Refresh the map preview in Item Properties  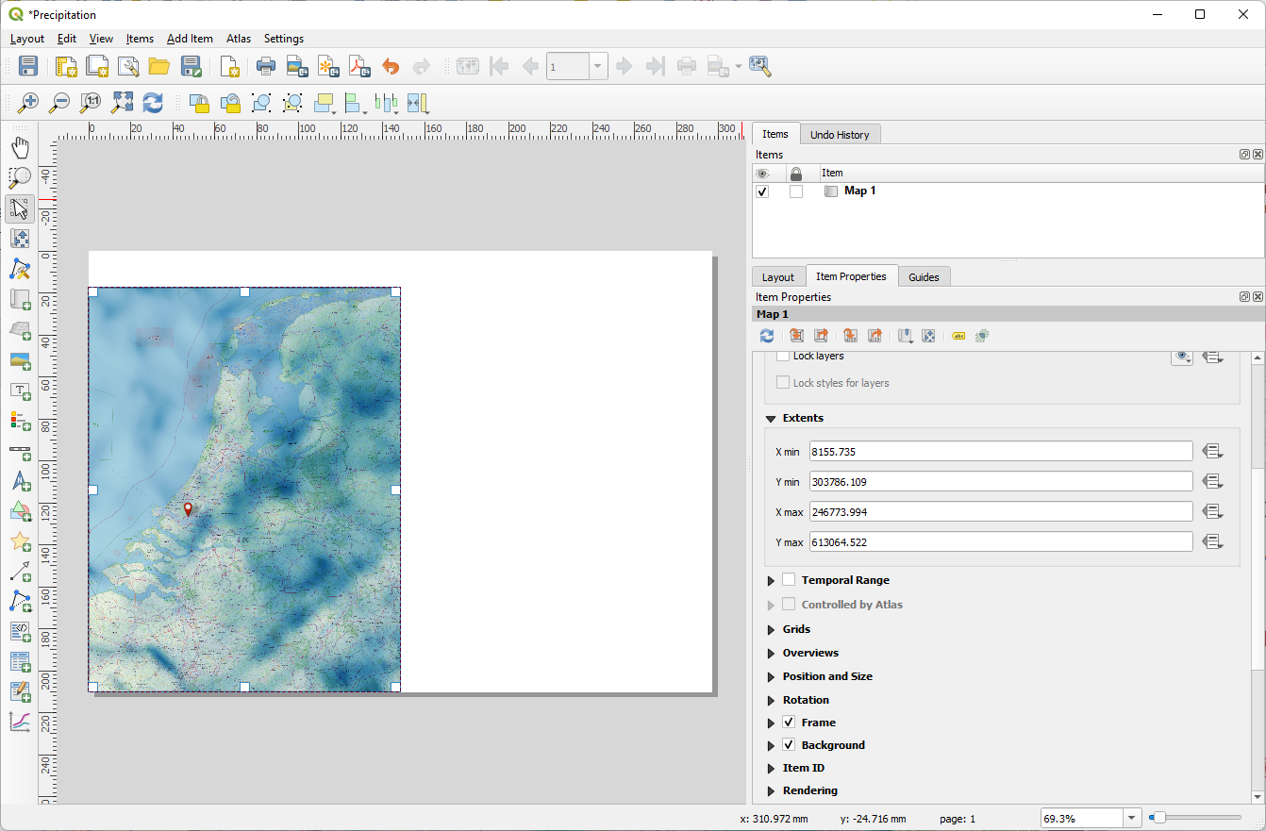tap(767, 336)
